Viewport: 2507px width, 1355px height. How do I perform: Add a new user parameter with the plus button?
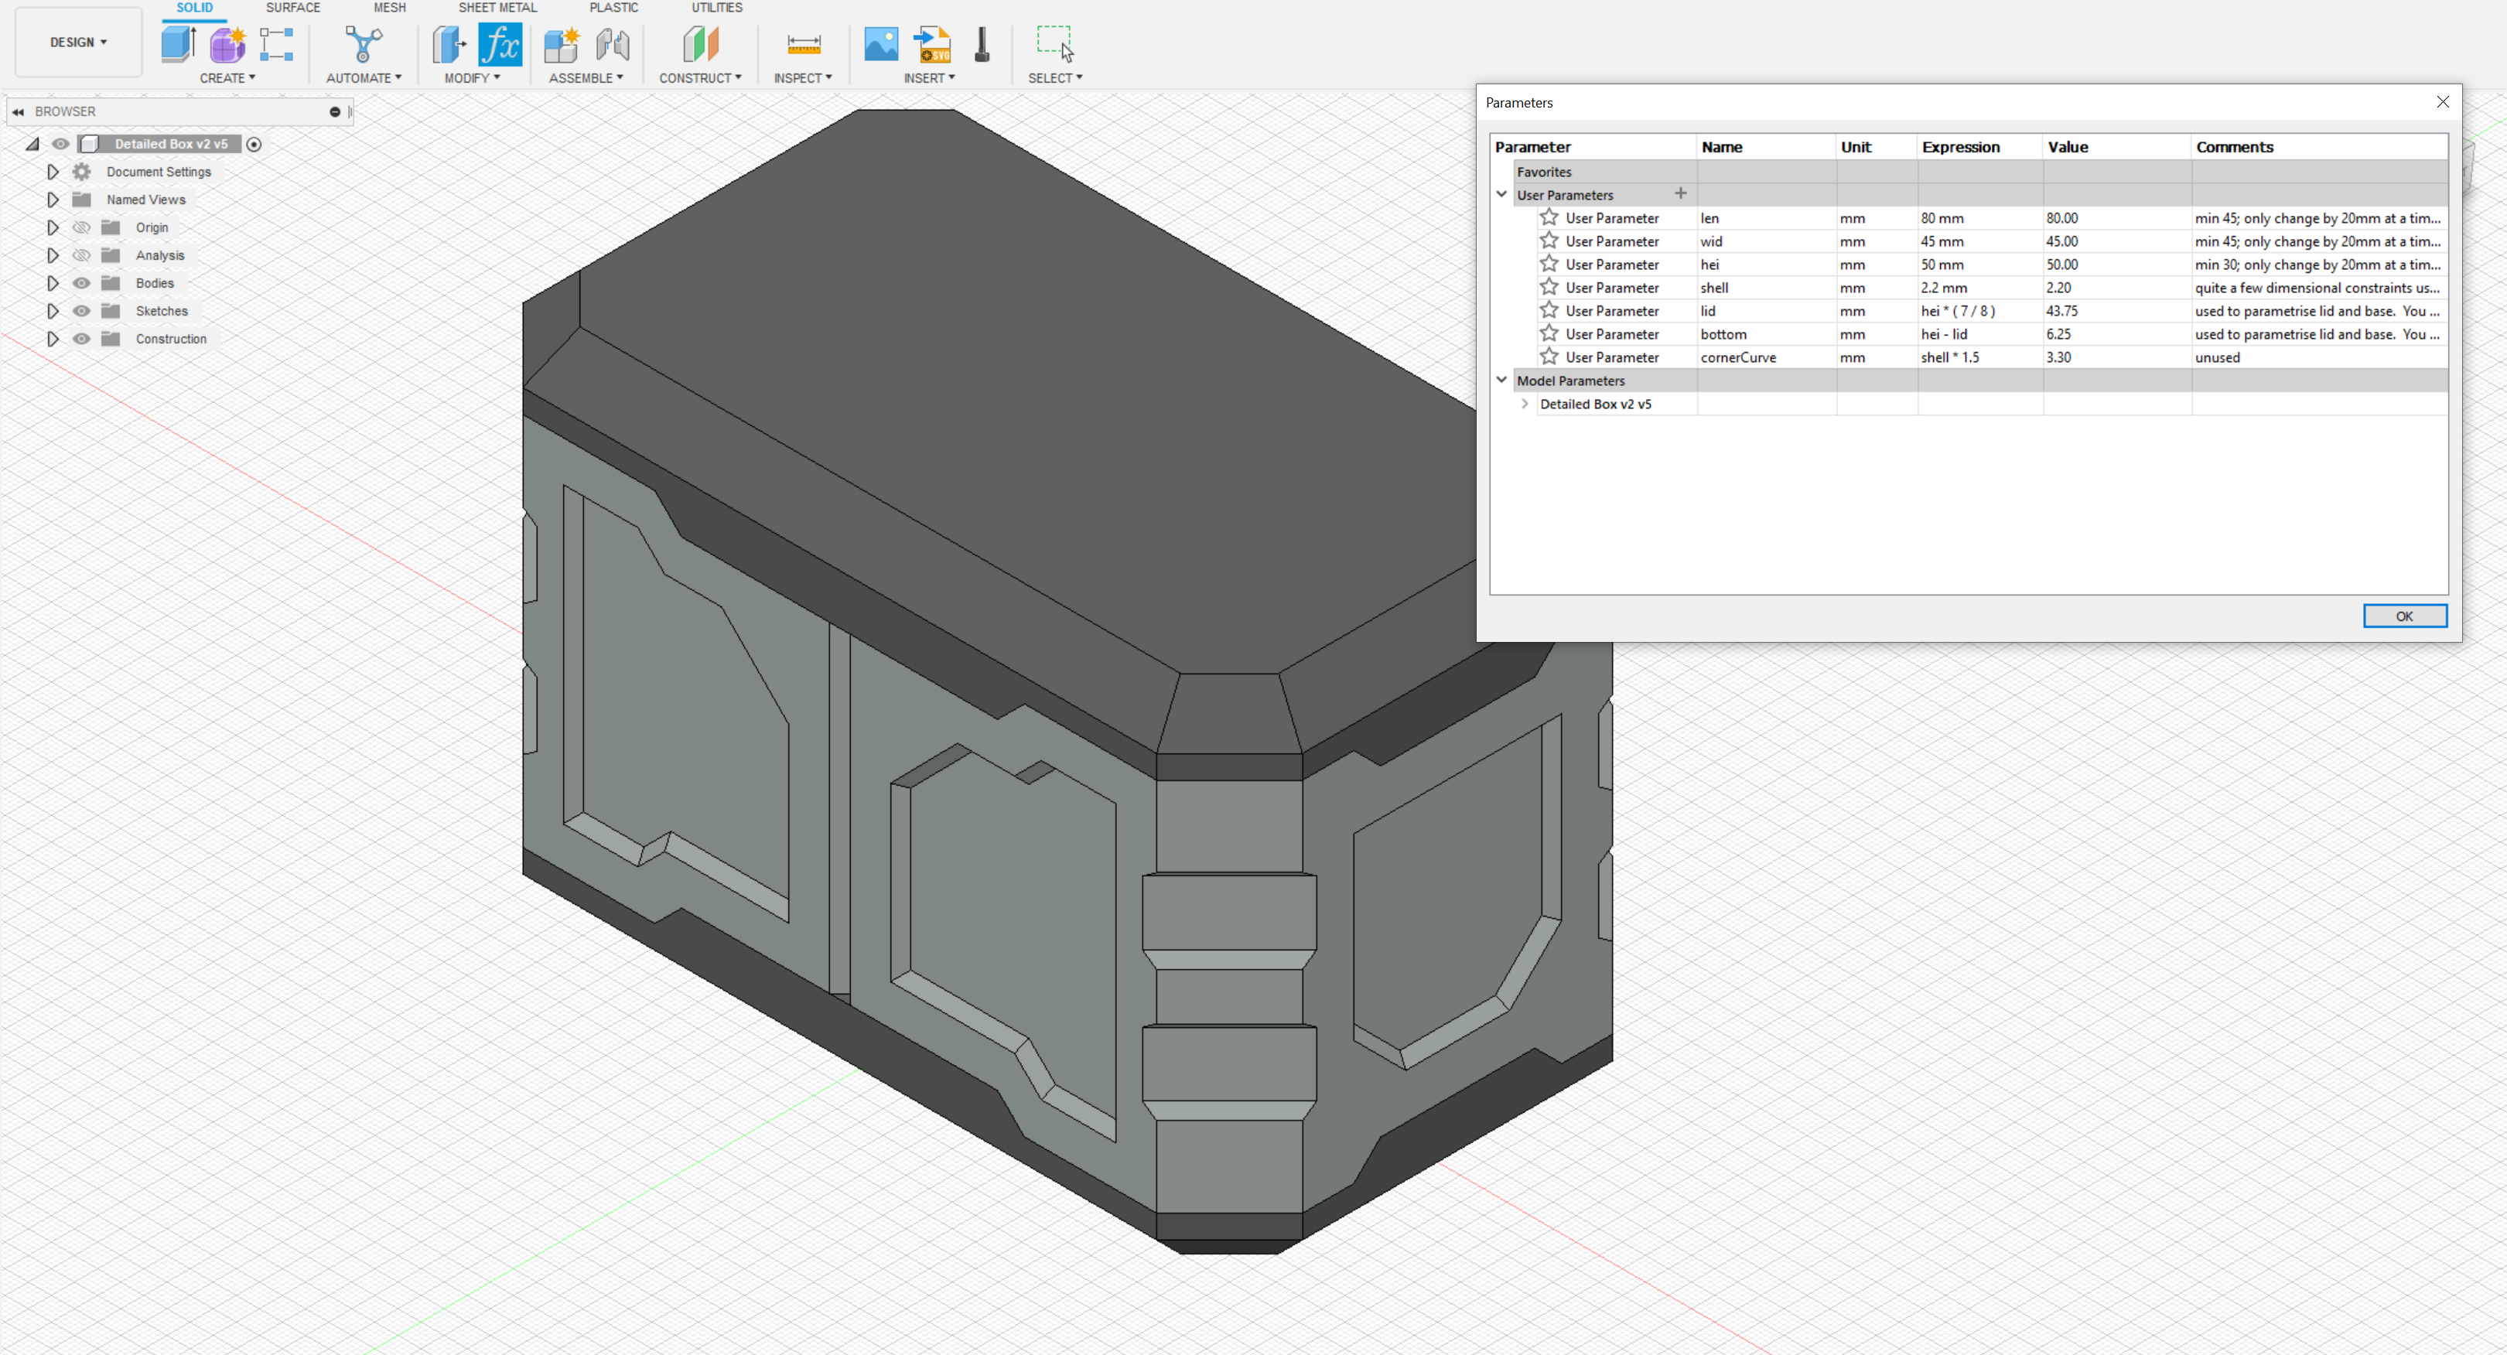point(1681,193)
